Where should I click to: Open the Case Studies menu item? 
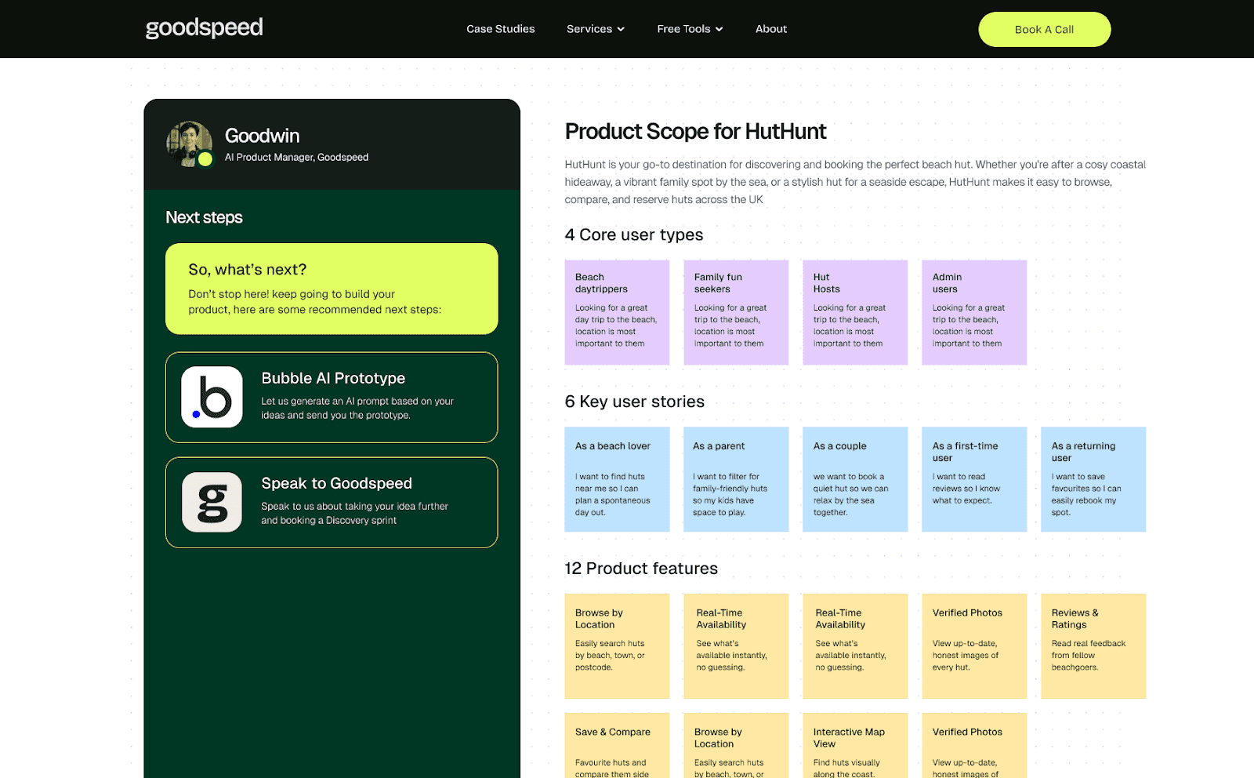tap(500, 29)
